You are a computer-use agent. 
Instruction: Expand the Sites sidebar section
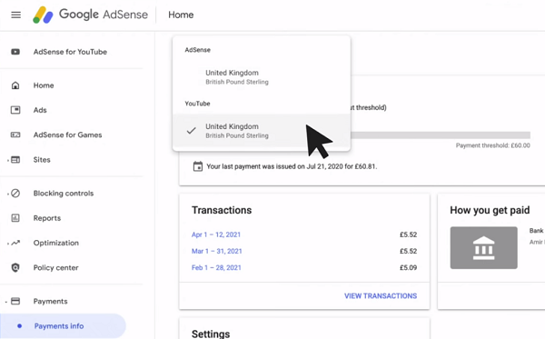point(8,160)
